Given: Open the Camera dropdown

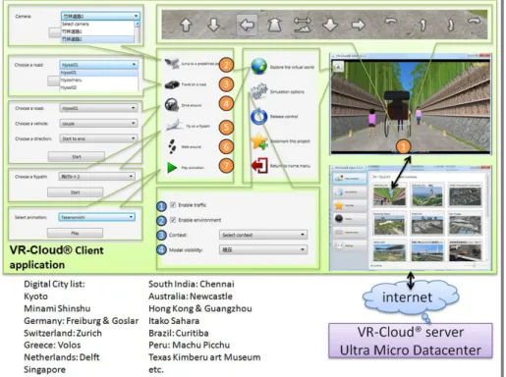Looking at the screenshot, I should pyautogui.click(x=100, y=16).
